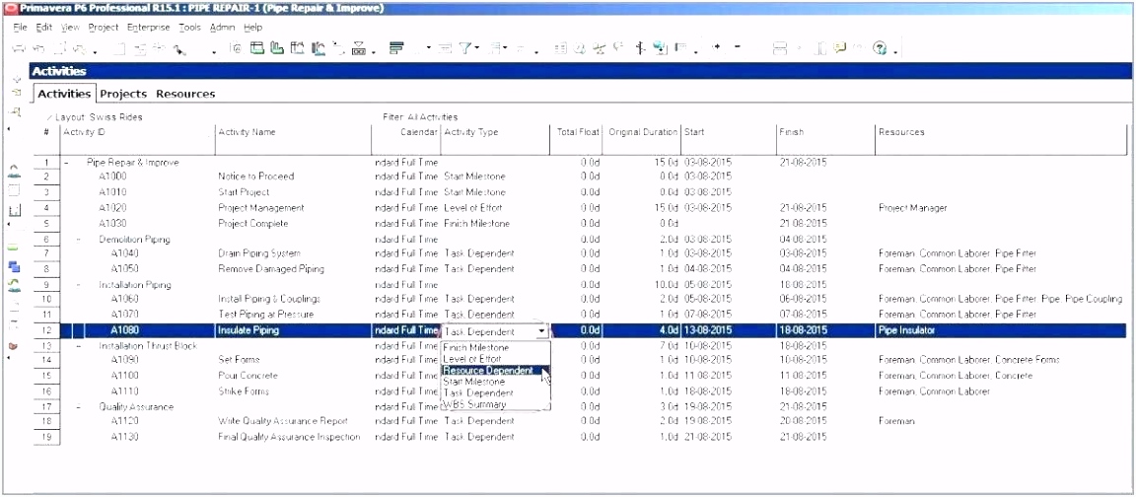Sort by the Original Duration column header
Image resolution: width=1136 pixels, height=497 pixels.
click(643, 132)
